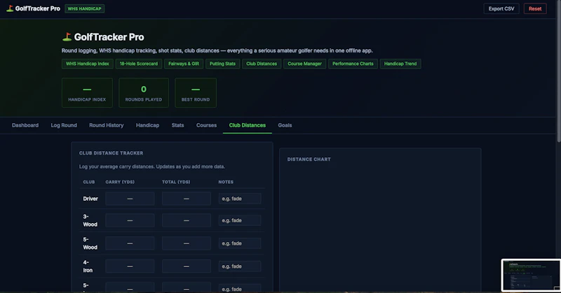Click the WHS HANDICAP badge
This screenshot has height=293, width=561.
84,8
